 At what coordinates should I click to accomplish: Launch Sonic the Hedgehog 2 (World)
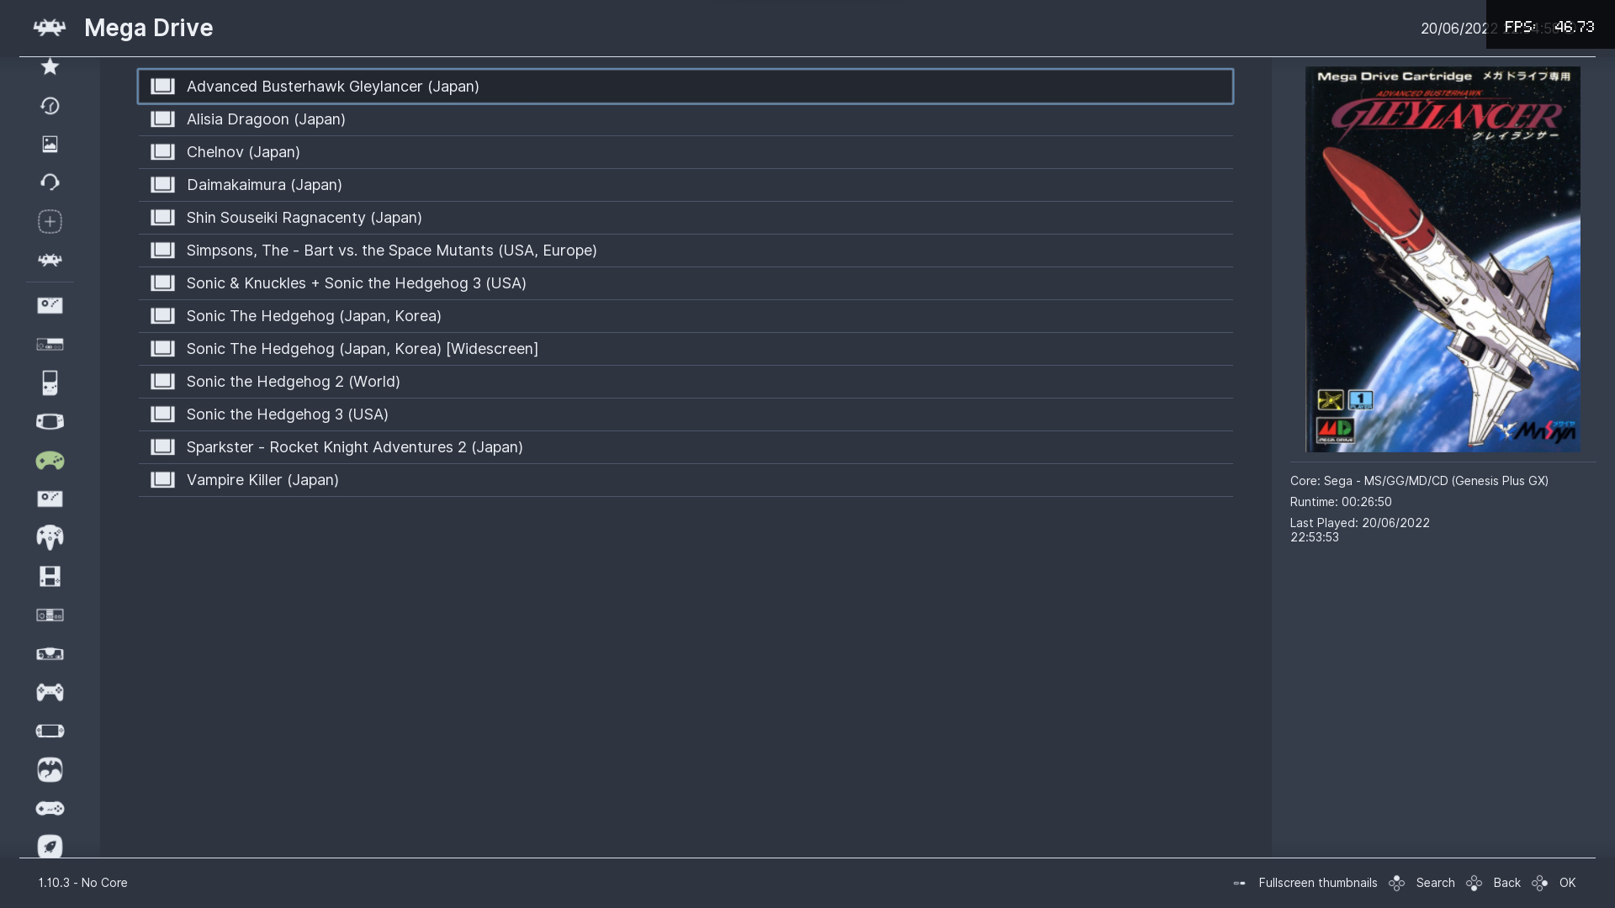tap(294, 382)
